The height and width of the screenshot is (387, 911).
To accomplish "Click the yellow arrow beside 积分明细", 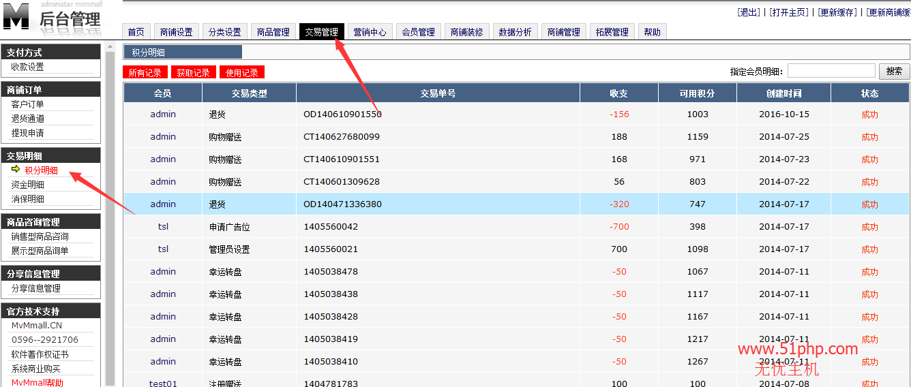I will (16, 170).
